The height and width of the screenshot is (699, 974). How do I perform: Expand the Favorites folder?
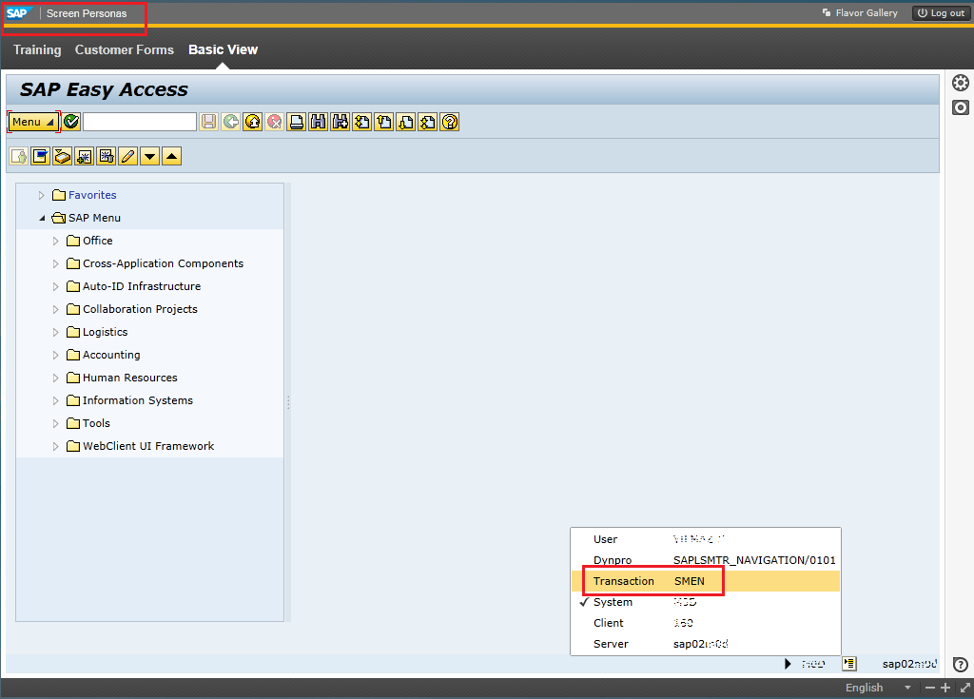41,195
